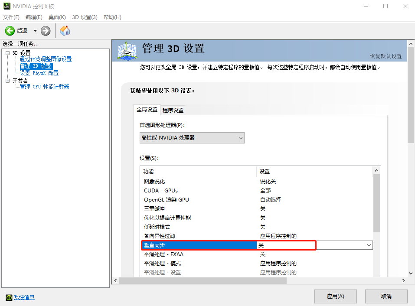Click the green Back arrow icon
Viewport: 415px width, 306px height.
(10, 31)
